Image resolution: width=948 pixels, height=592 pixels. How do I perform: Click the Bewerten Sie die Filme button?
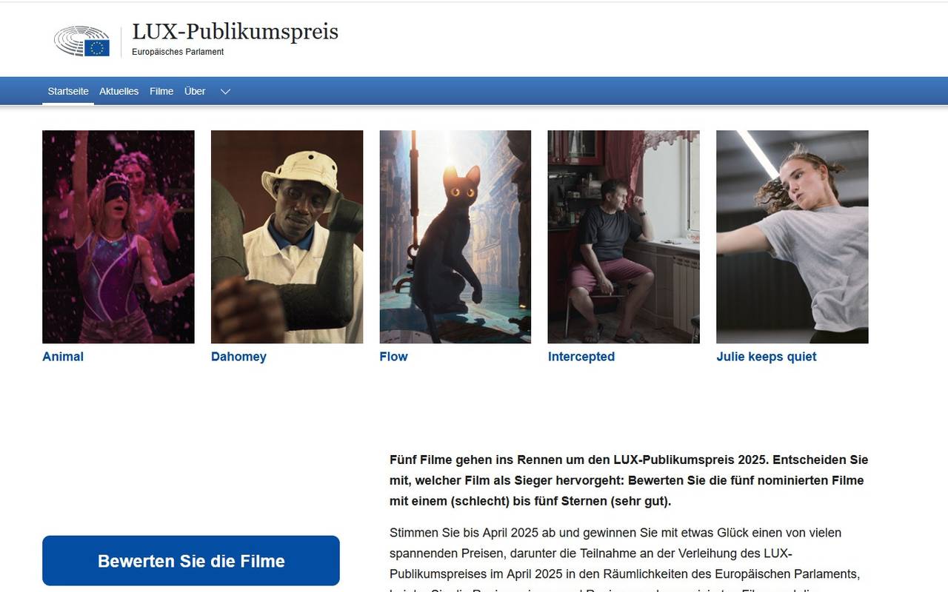[x=191, y=561]
